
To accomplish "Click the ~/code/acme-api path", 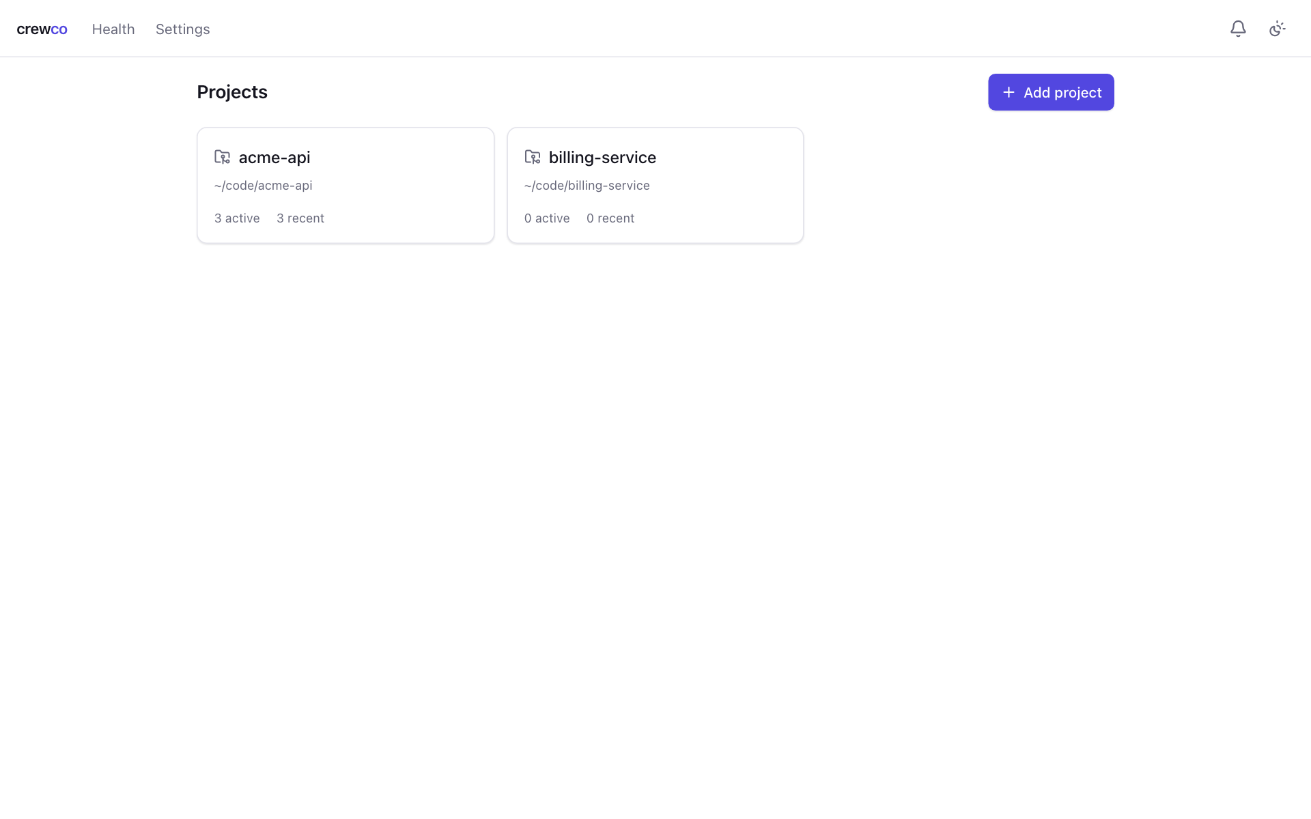I will [x=263, y=186].
